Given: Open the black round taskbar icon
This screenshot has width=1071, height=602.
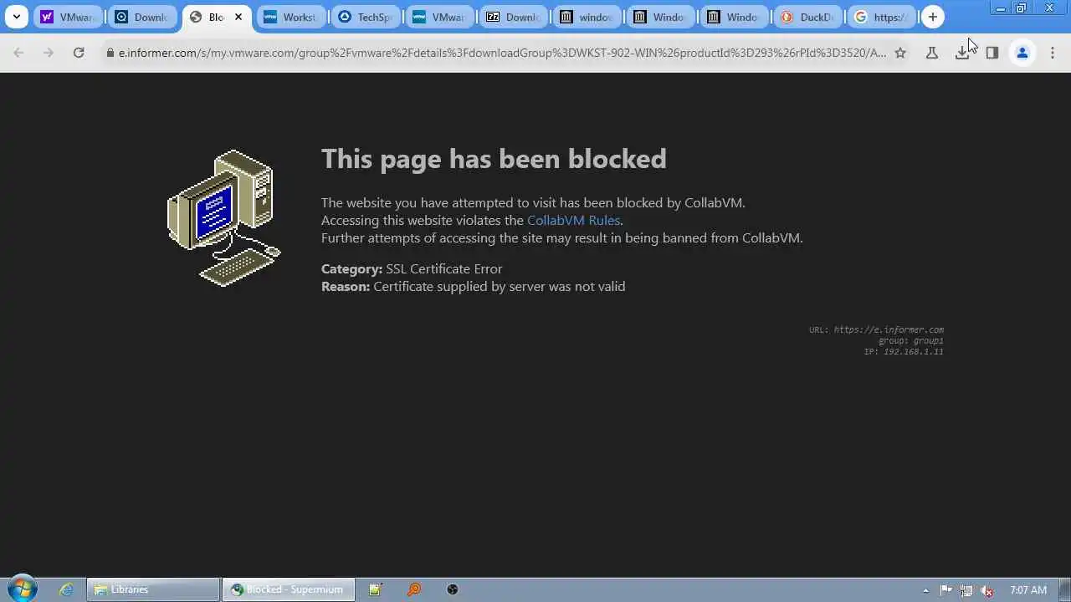Looking at the screenshot, I should 453,589.
